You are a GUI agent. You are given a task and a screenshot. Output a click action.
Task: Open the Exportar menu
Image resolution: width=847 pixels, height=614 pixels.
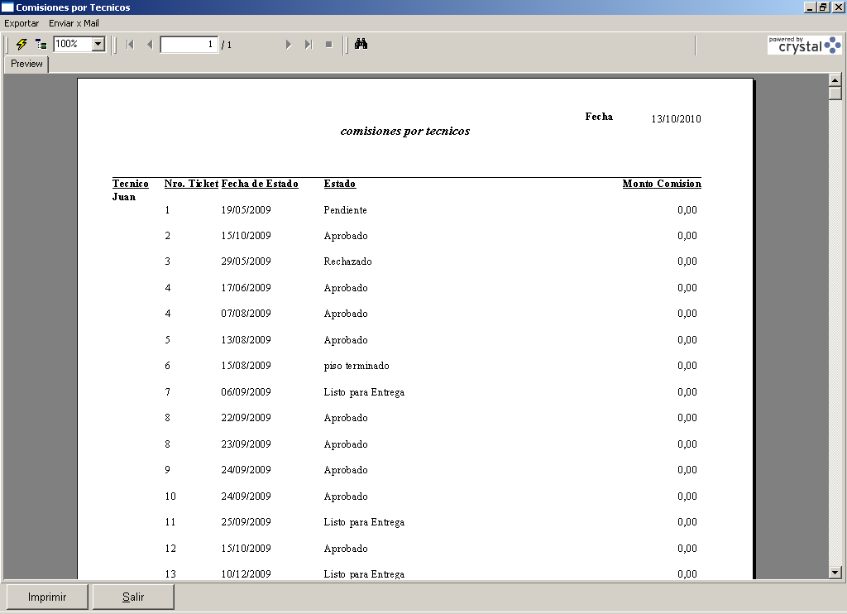point(22,23)
